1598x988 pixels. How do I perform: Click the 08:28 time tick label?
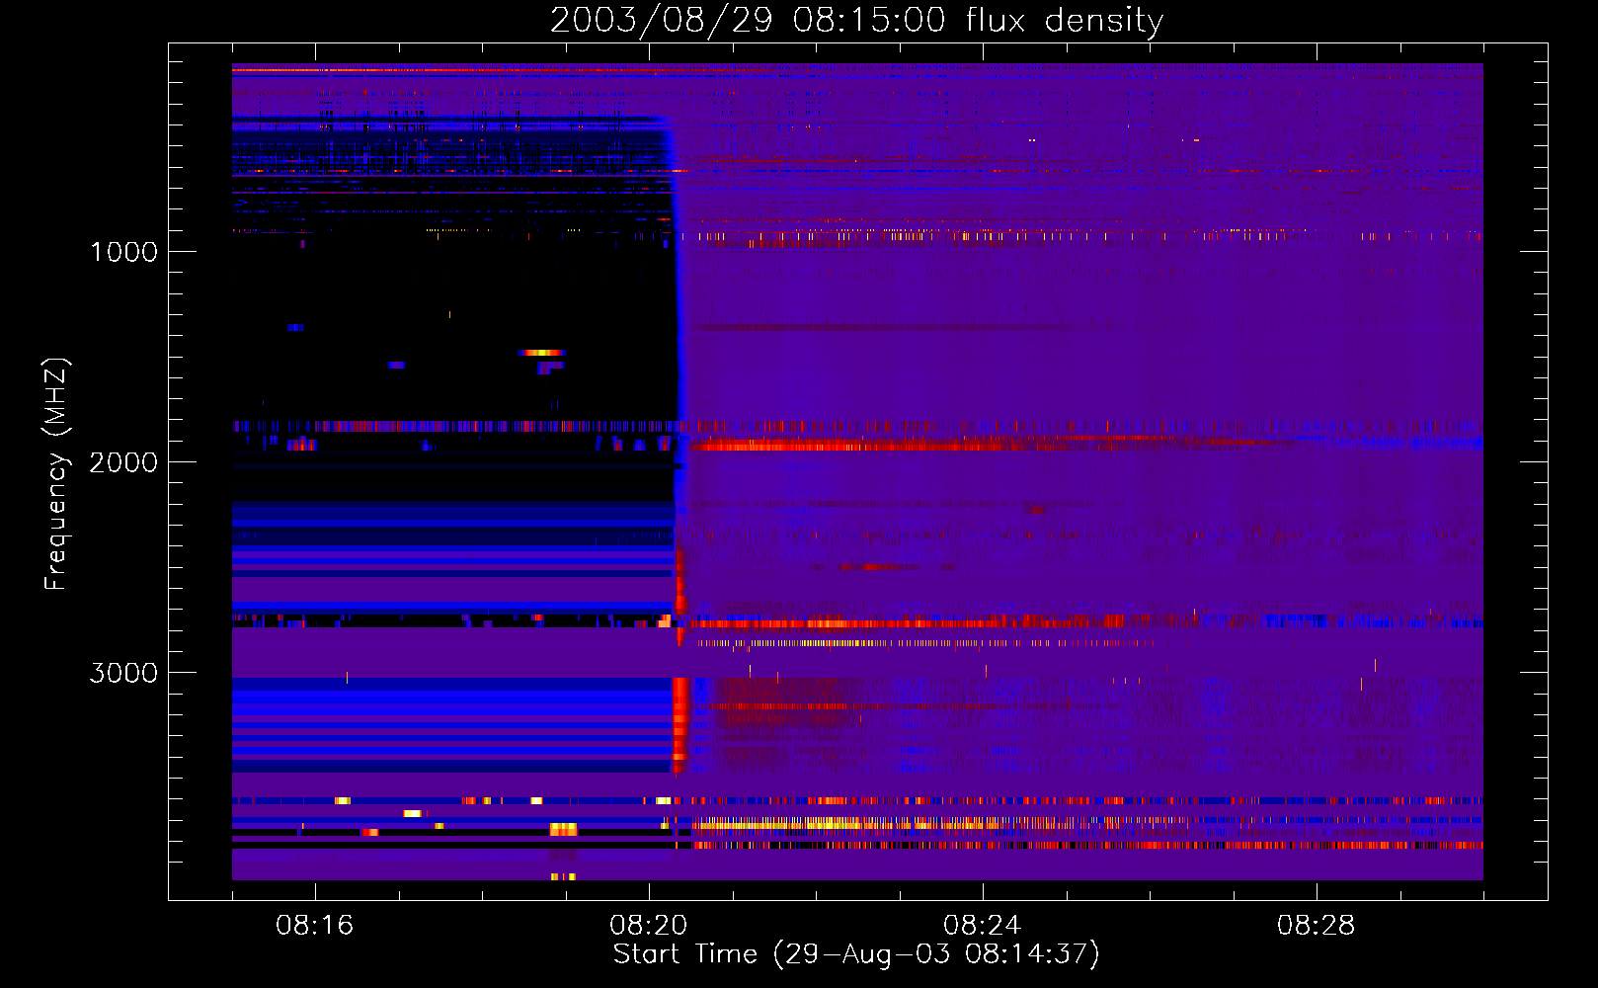coord(1316,926)
